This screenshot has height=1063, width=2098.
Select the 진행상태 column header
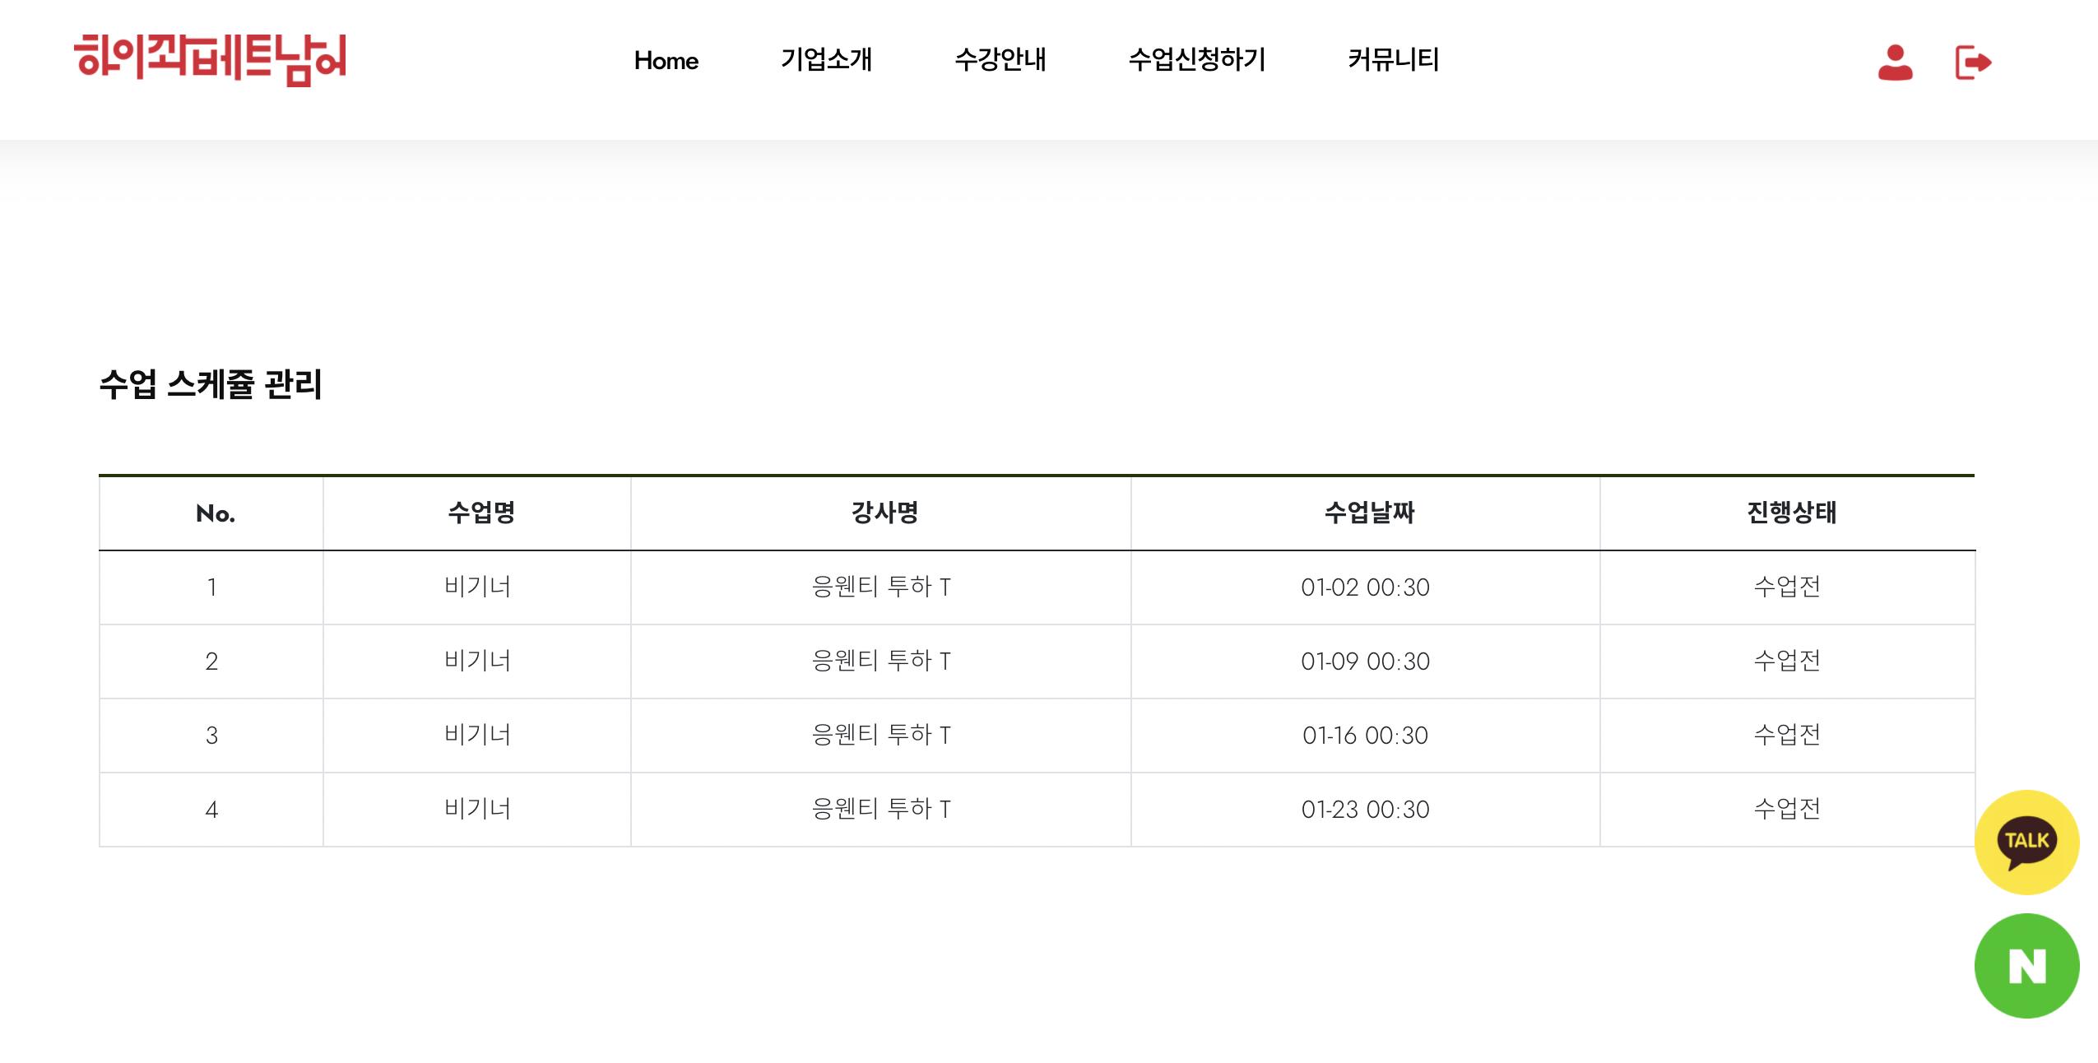click(1791, 513)
